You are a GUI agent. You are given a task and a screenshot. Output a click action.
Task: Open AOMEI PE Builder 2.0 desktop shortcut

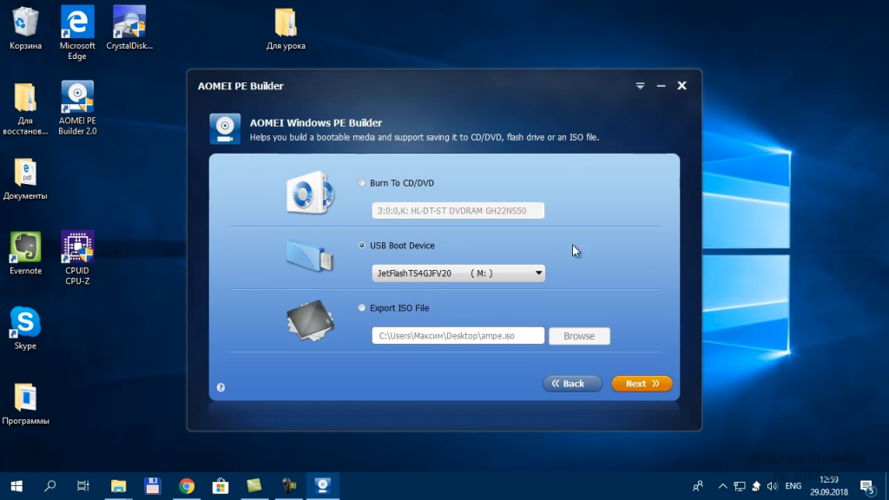pos(77,109)
